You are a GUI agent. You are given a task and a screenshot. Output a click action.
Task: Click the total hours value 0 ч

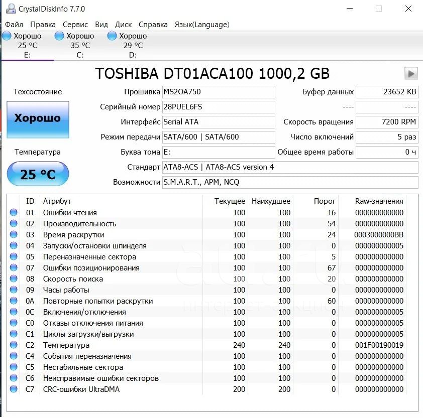coord(387,152)
